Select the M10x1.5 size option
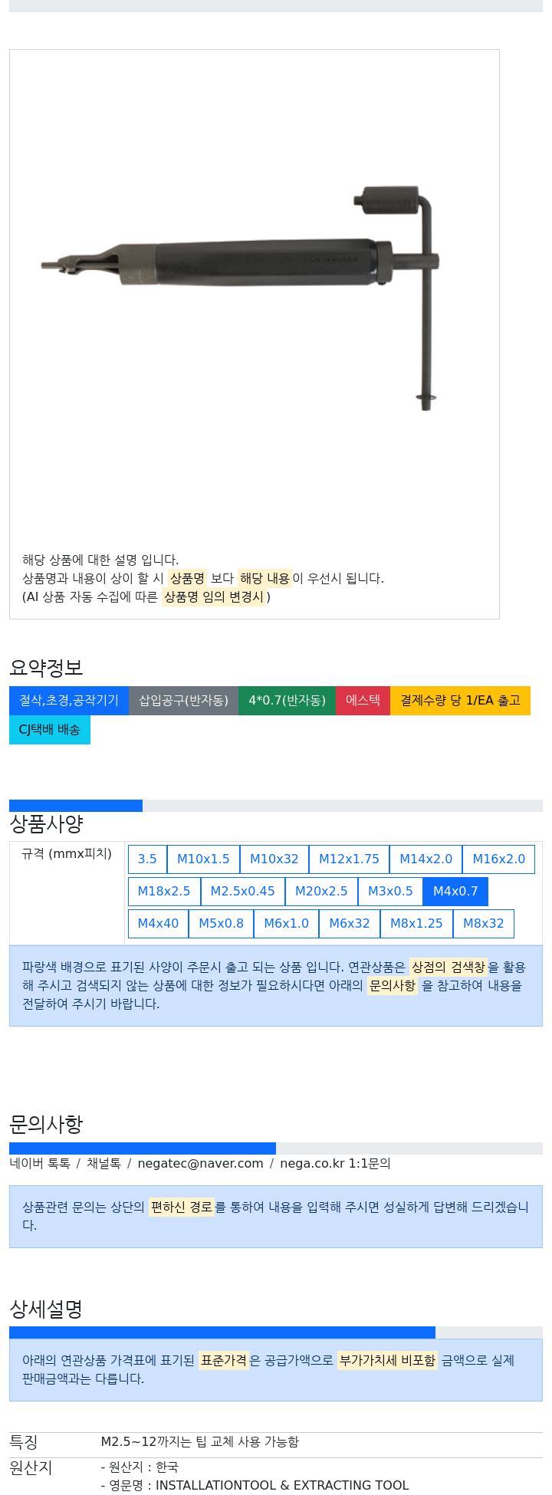Image resolution: width=552 pixels, height=1495 pixels. pos(203,859)
